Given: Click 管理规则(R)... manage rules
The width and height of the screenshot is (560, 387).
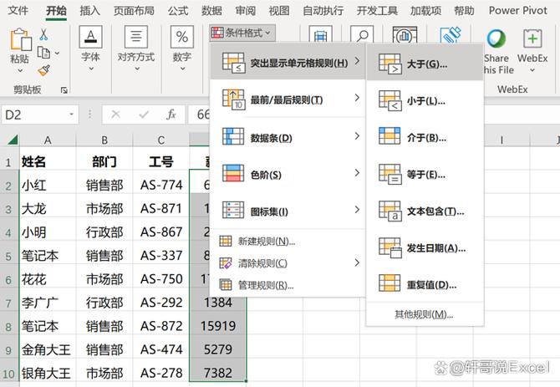Looking at the screenshot, I should [288, 285].
